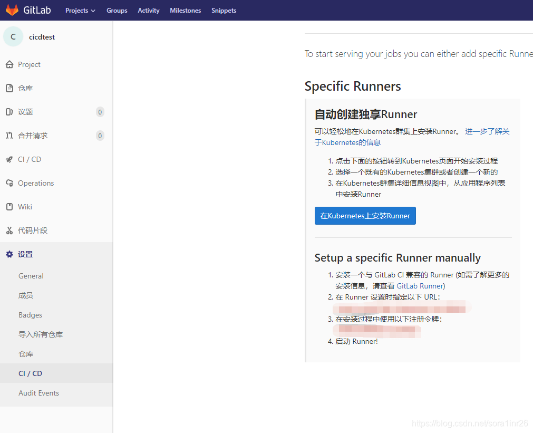This screenshot has height=433, width=533.
Task: Click the 仓库 repository document icon
Action: (x=9, y=88)
